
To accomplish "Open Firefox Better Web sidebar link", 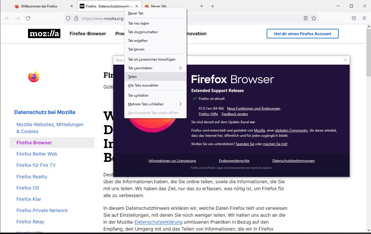I will tap(37, 154).
